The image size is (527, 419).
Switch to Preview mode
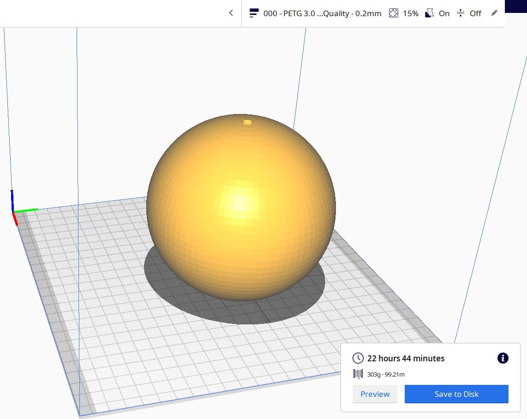(x=375, y=394)
